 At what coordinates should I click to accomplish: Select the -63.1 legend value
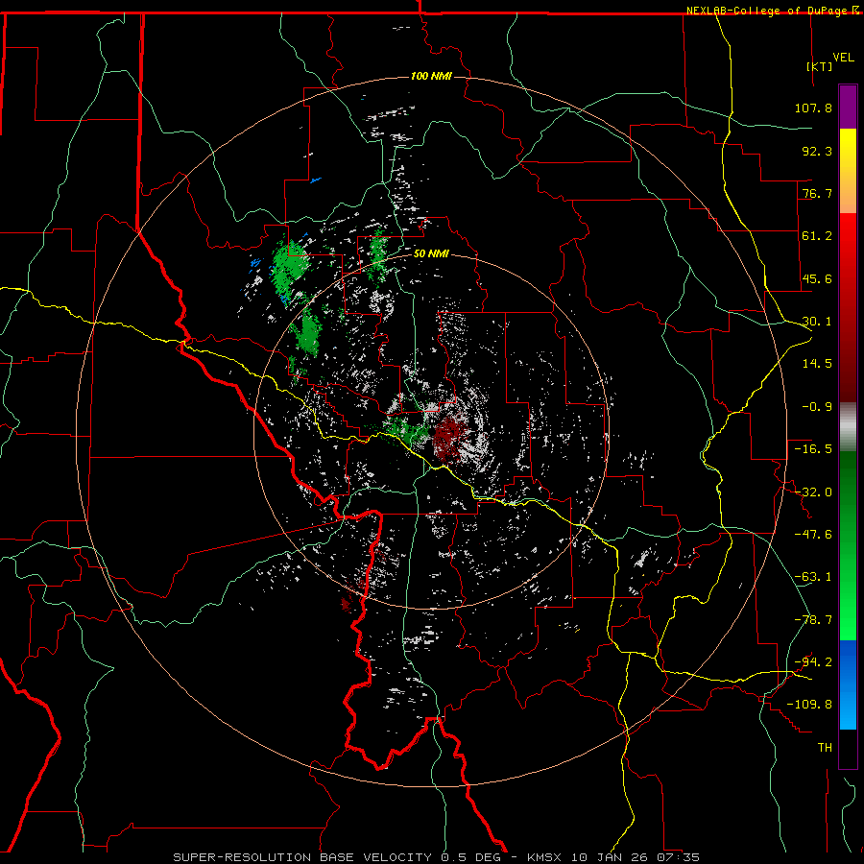coord(813,577)
